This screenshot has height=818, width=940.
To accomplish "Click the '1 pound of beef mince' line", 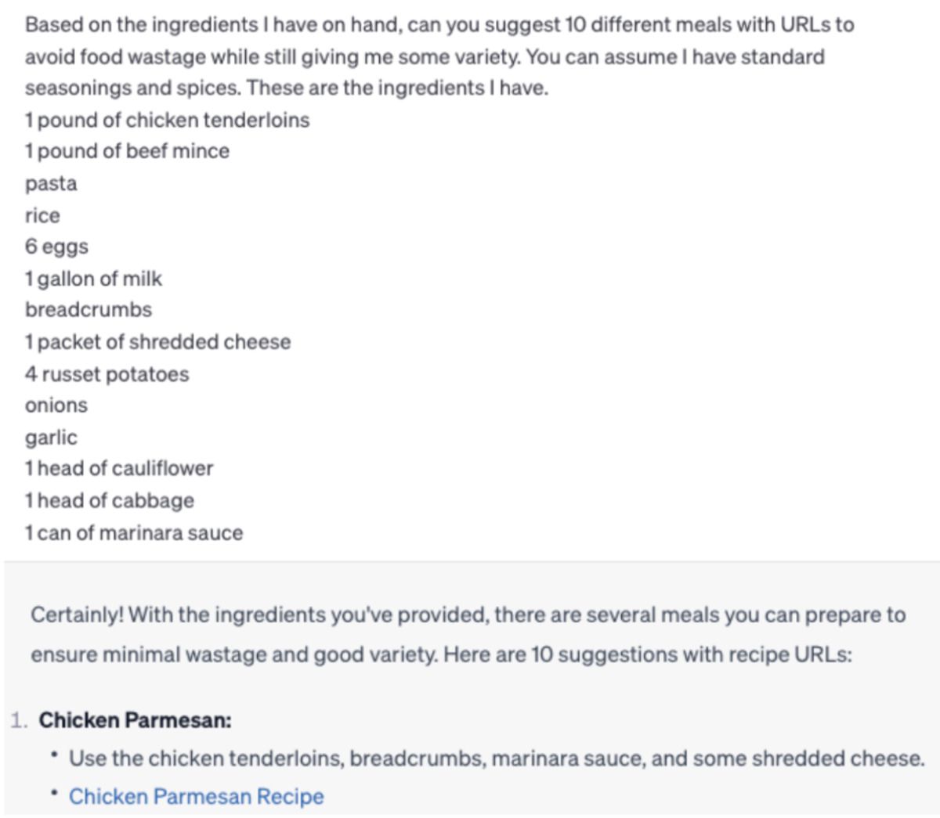I will [x=127, y=151].
